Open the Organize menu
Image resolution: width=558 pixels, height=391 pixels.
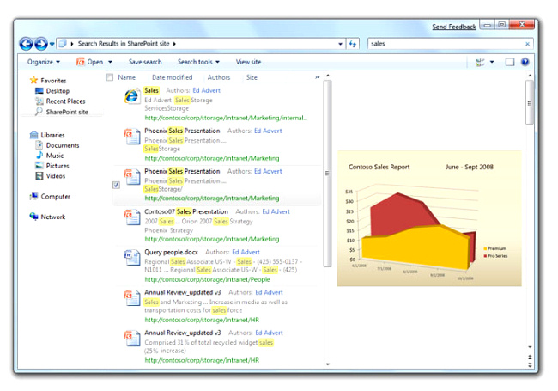(44, 62)
